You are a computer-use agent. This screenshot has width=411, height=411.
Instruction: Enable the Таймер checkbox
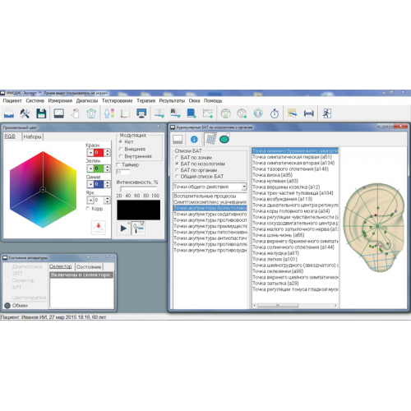pos(118,164)
